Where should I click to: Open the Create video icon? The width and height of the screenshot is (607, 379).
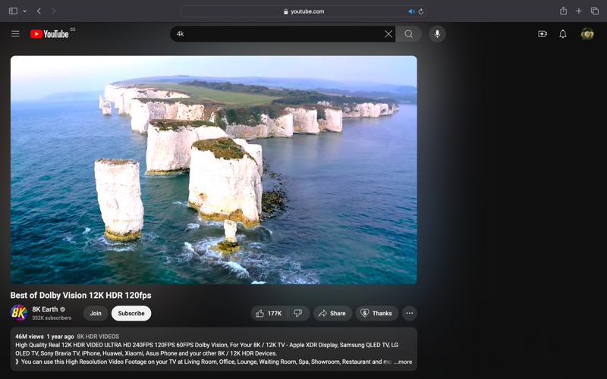click(x=543, y=34)
